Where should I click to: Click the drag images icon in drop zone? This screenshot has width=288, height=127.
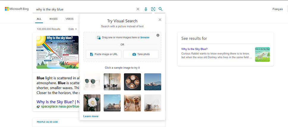coord(99,37)
